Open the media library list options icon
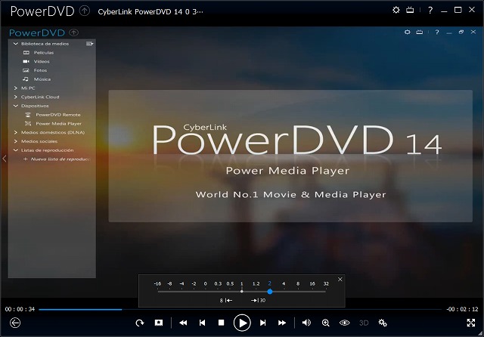 point(89,44)
